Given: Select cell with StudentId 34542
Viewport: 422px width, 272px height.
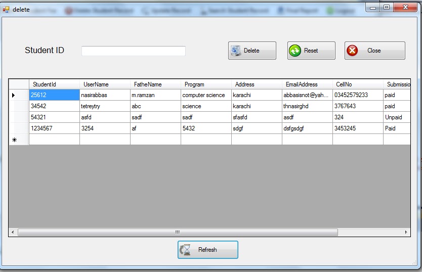Looking at the screenshot, I should coord(54,106).
